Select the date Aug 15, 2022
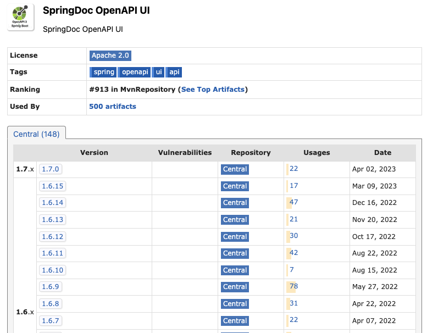 pyautogui.click(x=375, y=270)
